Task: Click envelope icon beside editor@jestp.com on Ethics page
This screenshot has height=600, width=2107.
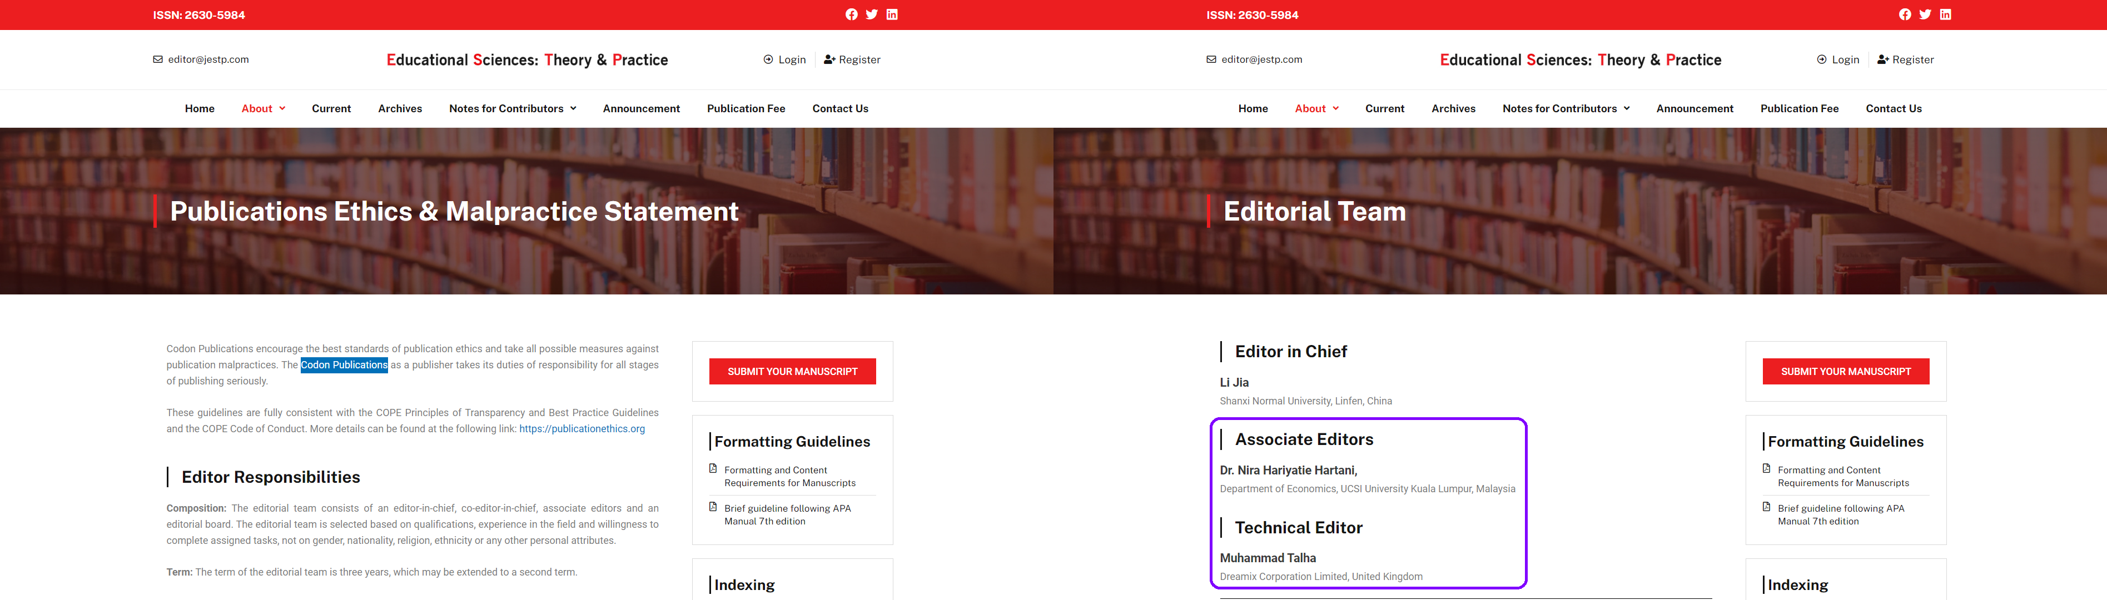Action: coord(158,59)
